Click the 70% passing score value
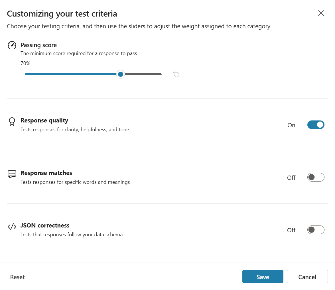Viewport: 335px width, 290px height. (25, 63)
